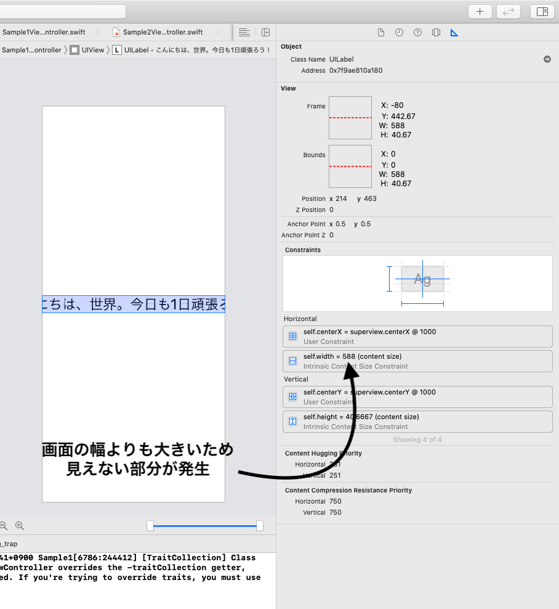Open the Quick Help inspector icon

point(417,33)
